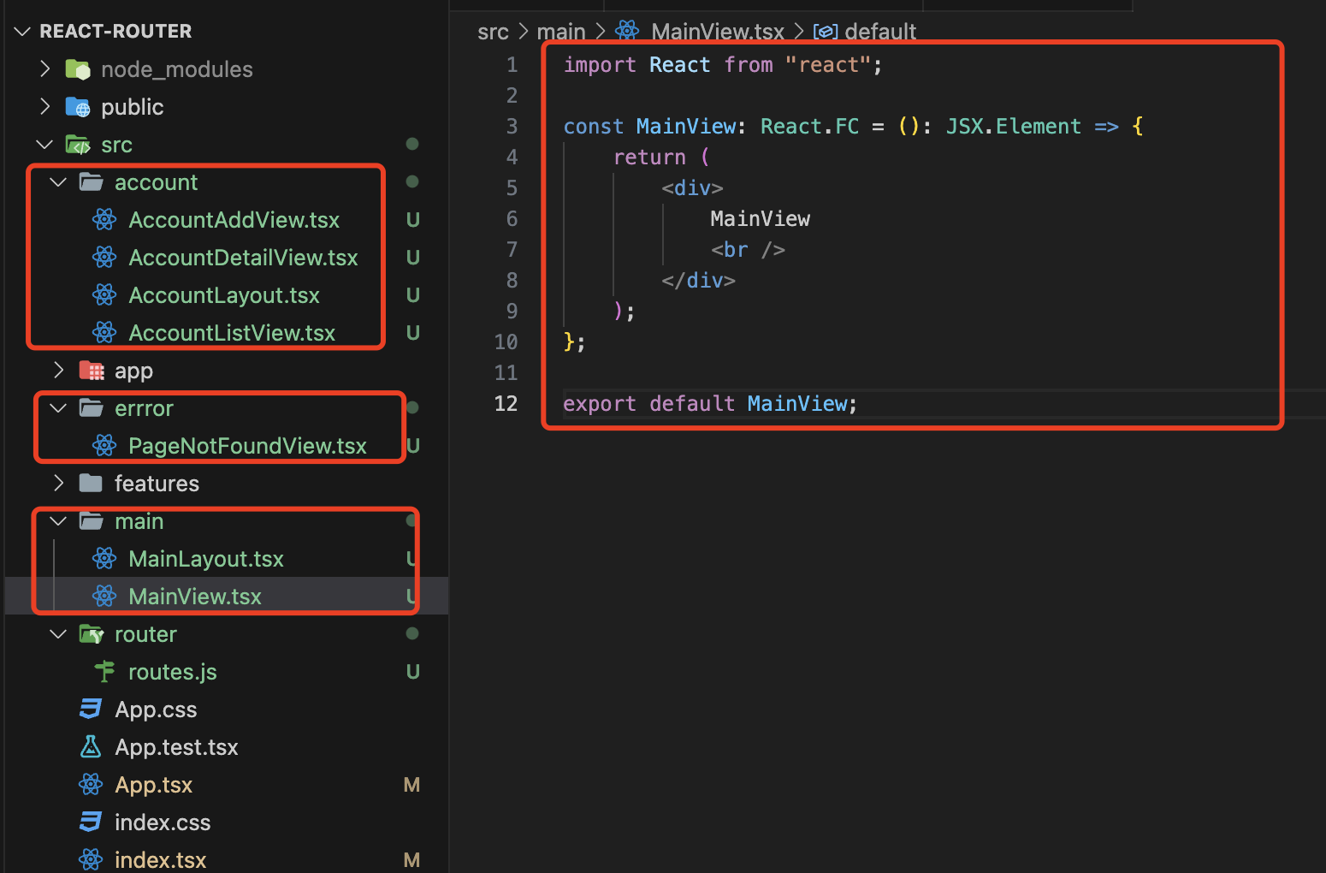Expand the public folder chevron
Image resolution: width=1326 pixels, height=873 pixels.
coord(45,106)
